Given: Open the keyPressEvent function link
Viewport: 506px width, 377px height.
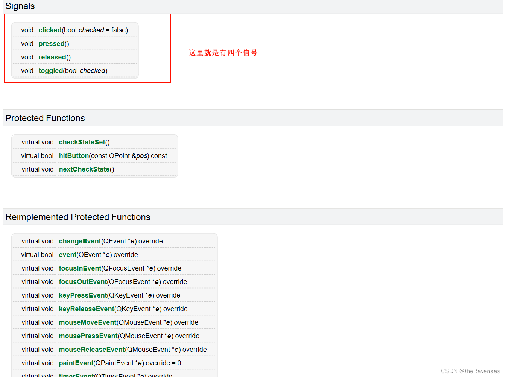Looking at the screenshot, I should (x=83, y=295).
